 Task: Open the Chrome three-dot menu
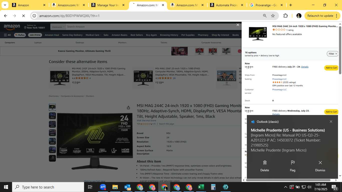point(336,16)
